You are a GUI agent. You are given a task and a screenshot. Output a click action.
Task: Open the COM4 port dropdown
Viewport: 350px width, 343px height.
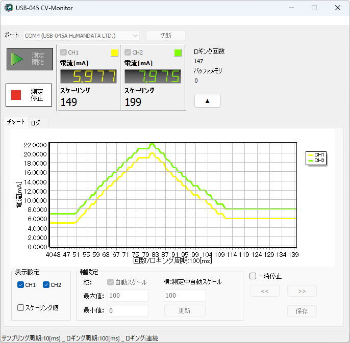[82, 35]
